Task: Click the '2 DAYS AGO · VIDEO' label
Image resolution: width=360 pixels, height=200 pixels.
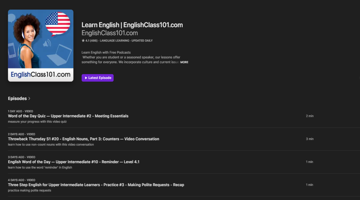Action: [x=22, y=134]
